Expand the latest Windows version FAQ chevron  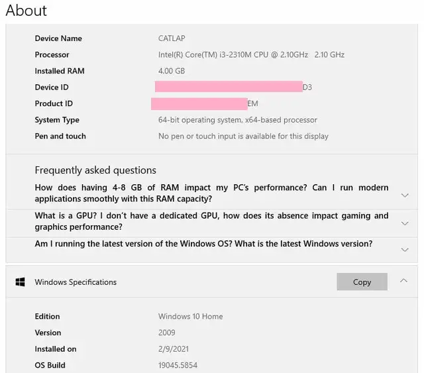405,250
